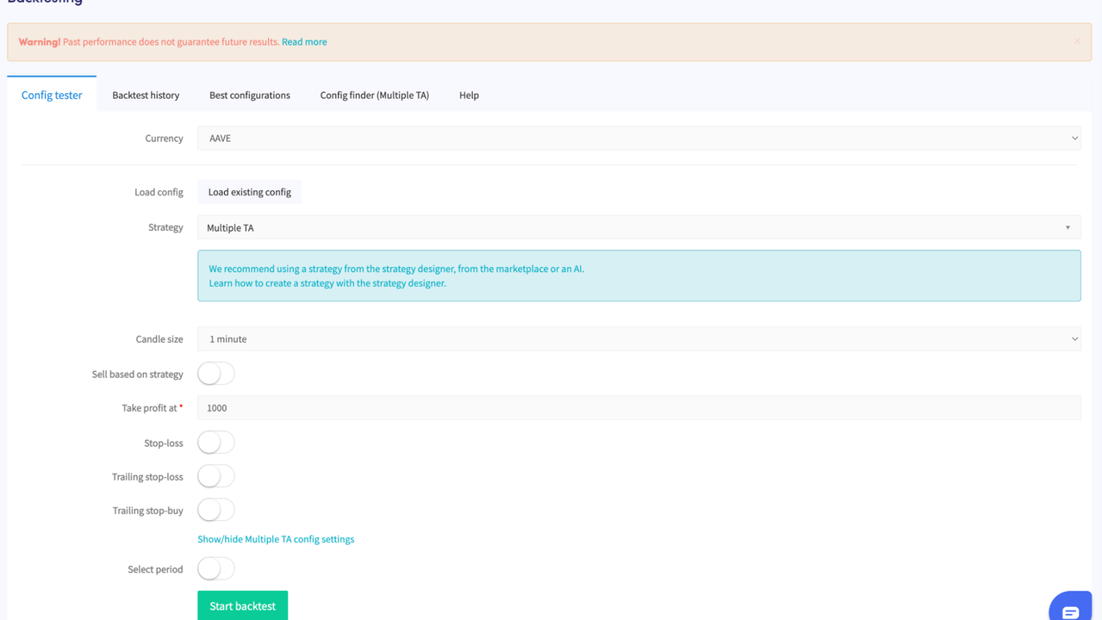Turn on Trailing stop-loss switch

tap(215, 476)
